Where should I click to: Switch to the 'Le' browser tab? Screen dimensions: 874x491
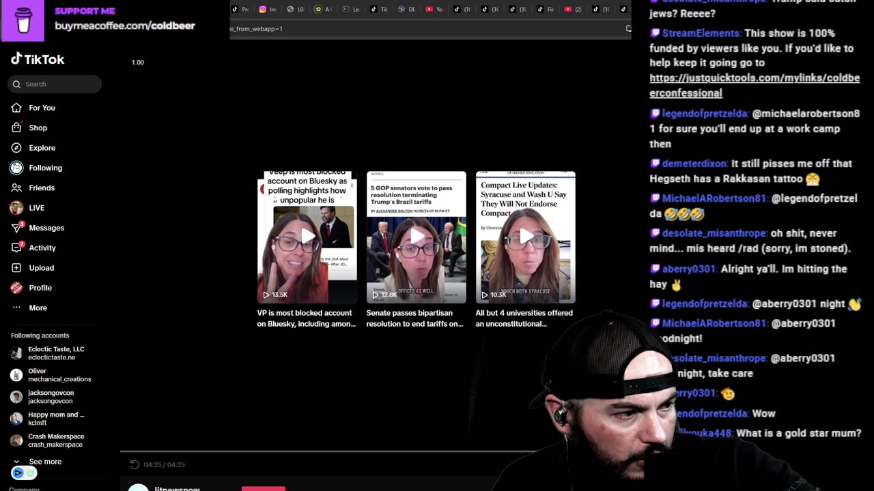[351, 10]
